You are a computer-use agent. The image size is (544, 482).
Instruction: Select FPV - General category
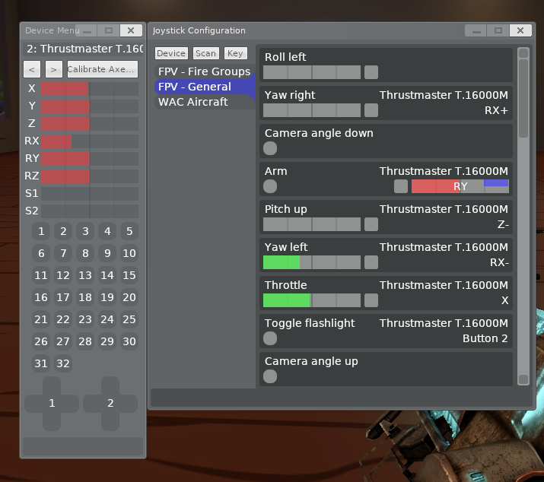(205, 87)
